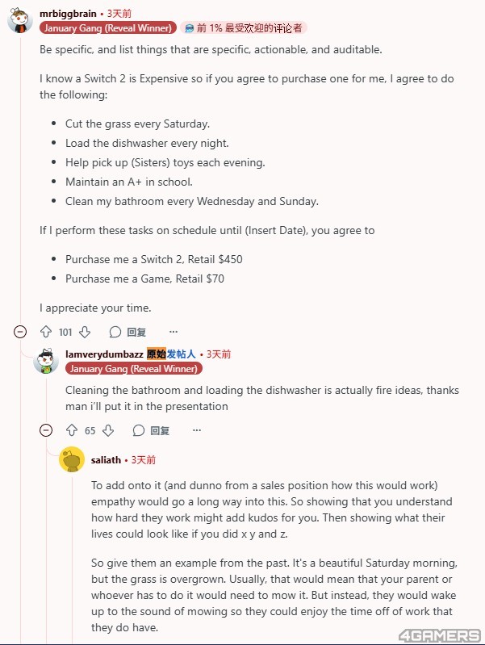Open Iamverydumbazz's username link

coord(104,354)
